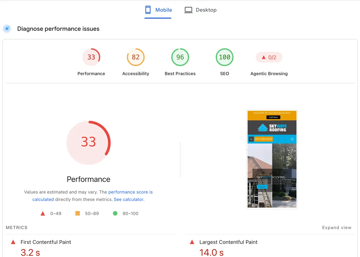Click the '0–49' legend range text
360x257 pixels.
56,214
